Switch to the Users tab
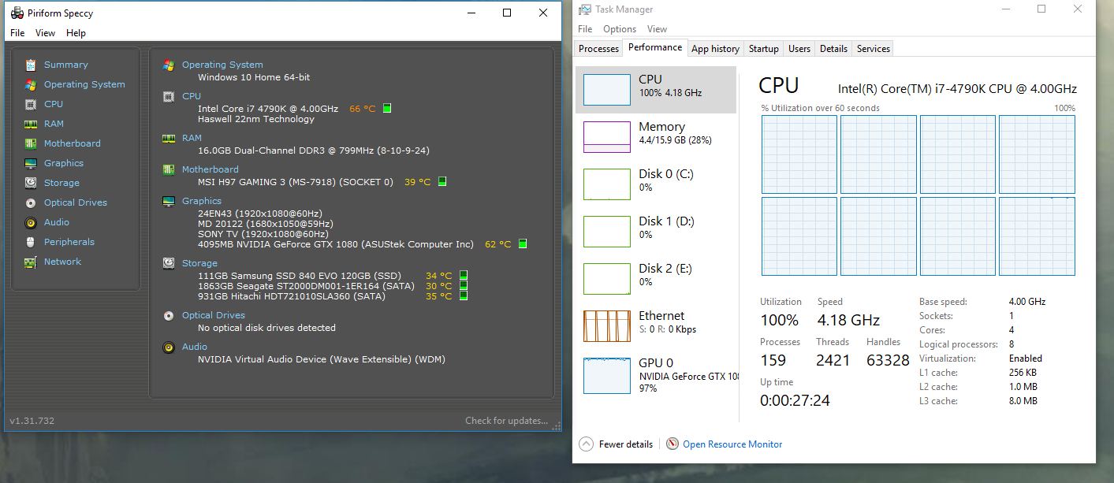This screenshot has height=483, width=1114. pyautogui.click(x=799, y=49)
